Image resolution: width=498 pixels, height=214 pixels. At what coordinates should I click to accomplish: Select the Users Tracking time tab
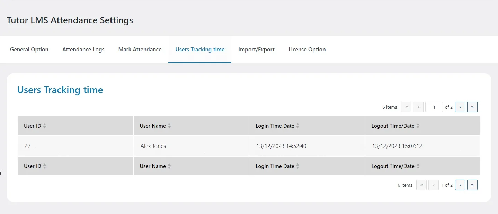pyautogui.click(x=200, y=49)
